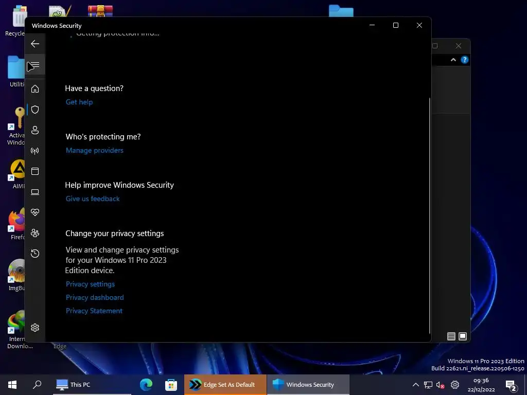The width and height of the screenshot is (527, 395).
Task: Select the AIMP desktop shortcut
Action: [x=17, y=174]
